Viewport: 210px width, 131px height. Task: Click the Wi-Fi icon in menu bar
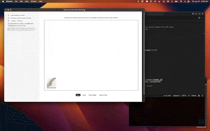click(x=181, y=1)
